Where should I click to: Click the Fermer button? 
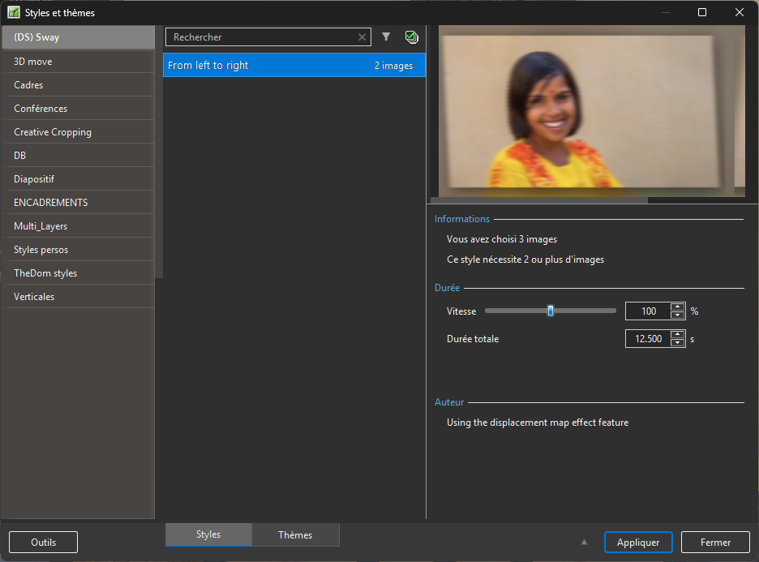[x=714, y=543]
